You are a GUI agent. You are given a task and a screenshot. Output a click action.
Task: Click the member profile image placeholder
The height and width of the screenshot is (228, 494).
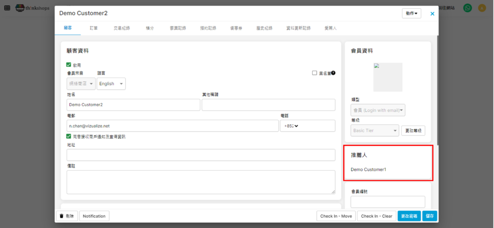click(x=387, y=77)
